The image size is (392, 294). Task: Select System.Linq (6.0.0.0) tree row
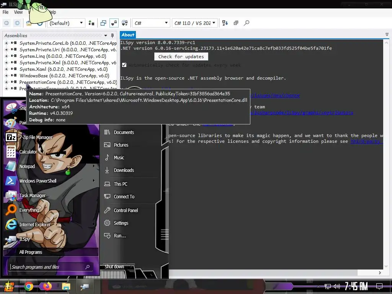coord(63,56)
